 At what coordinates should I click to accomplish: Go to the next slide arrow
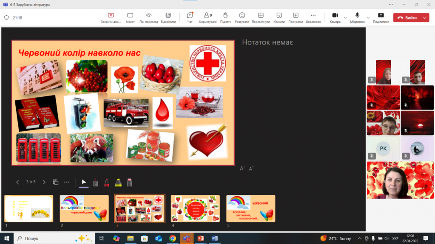tap(44, 182)
